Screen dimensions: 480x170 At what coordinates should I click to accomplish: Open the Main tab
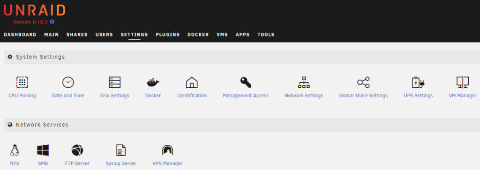(x=52, y=35)
